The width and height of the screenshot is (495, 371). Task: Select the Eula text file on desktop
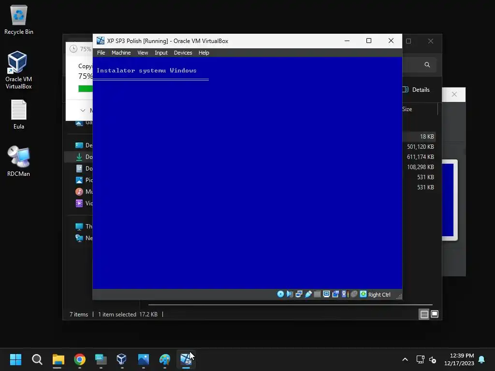[19, 114]
